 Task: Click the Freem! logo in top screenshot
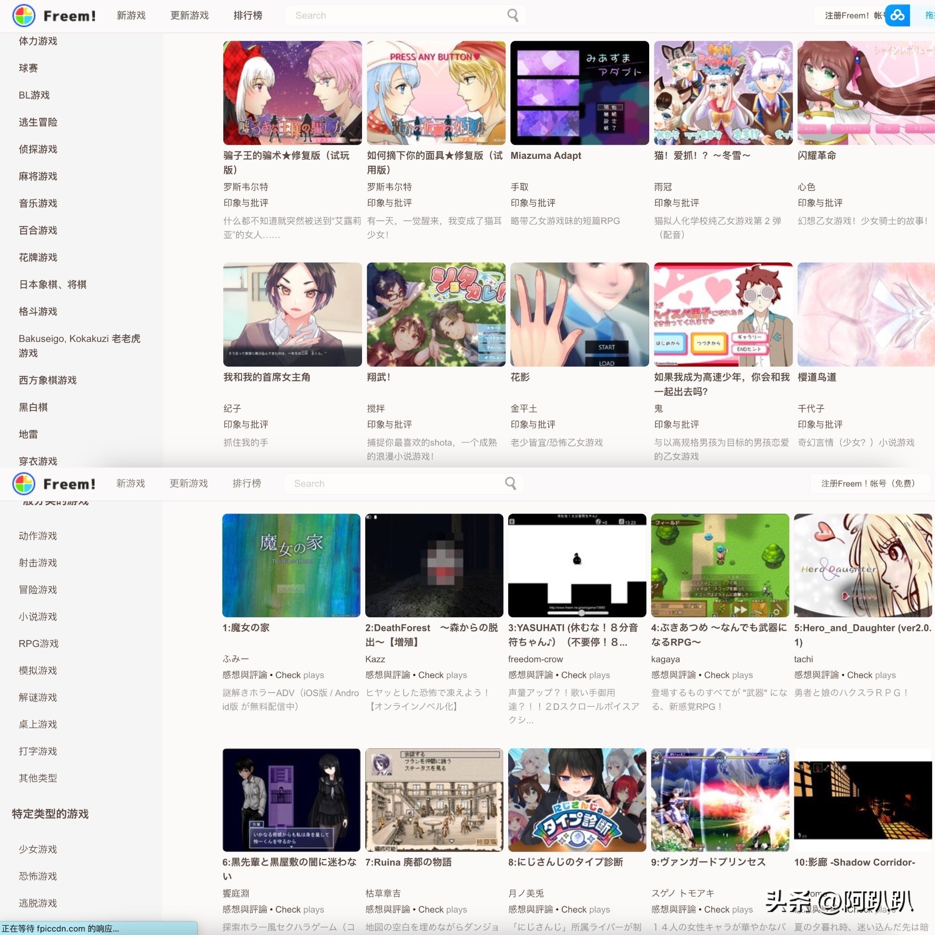54,16
